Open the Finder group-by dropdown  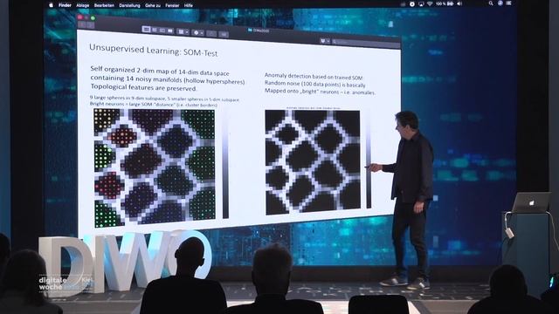pos(183,31)
